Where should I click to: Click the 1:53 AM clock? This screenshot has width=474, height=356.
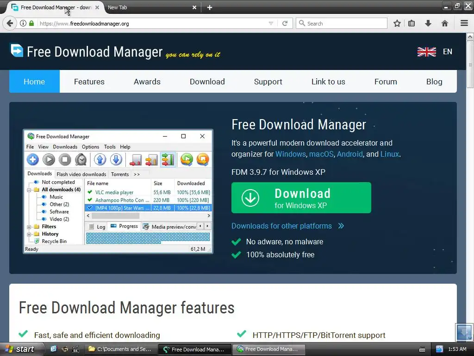[x=457, y=349]
